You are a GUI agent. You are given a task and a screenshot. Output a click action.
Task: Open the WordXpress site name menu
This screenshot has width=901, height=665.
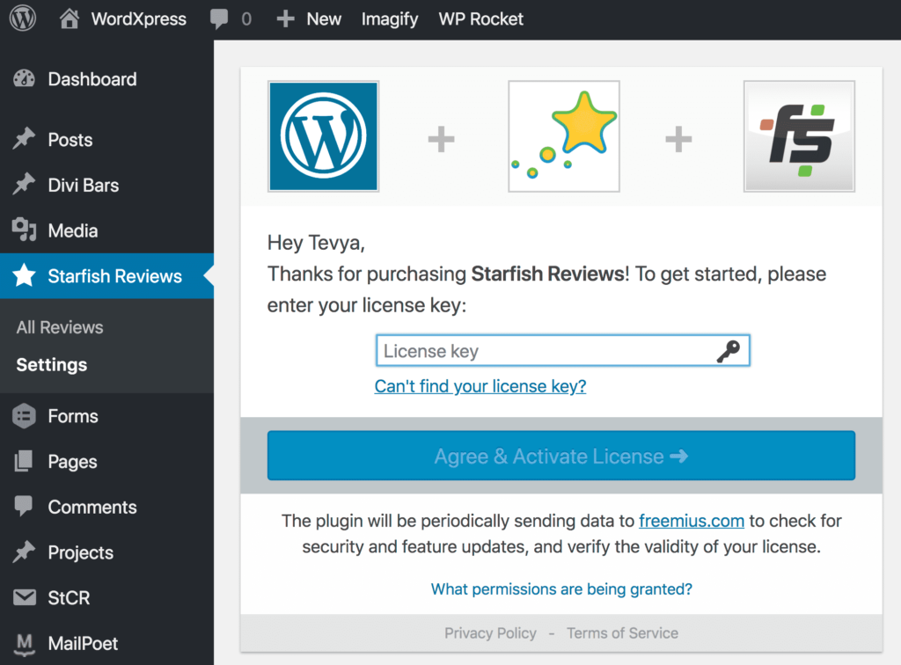[x=138, y=19]
